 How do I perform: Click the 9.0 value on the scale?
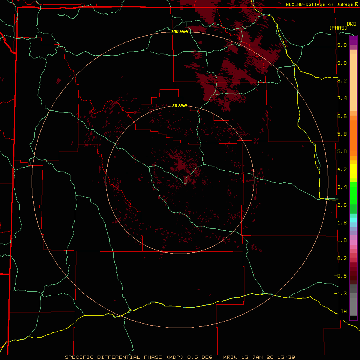(342, 63)
